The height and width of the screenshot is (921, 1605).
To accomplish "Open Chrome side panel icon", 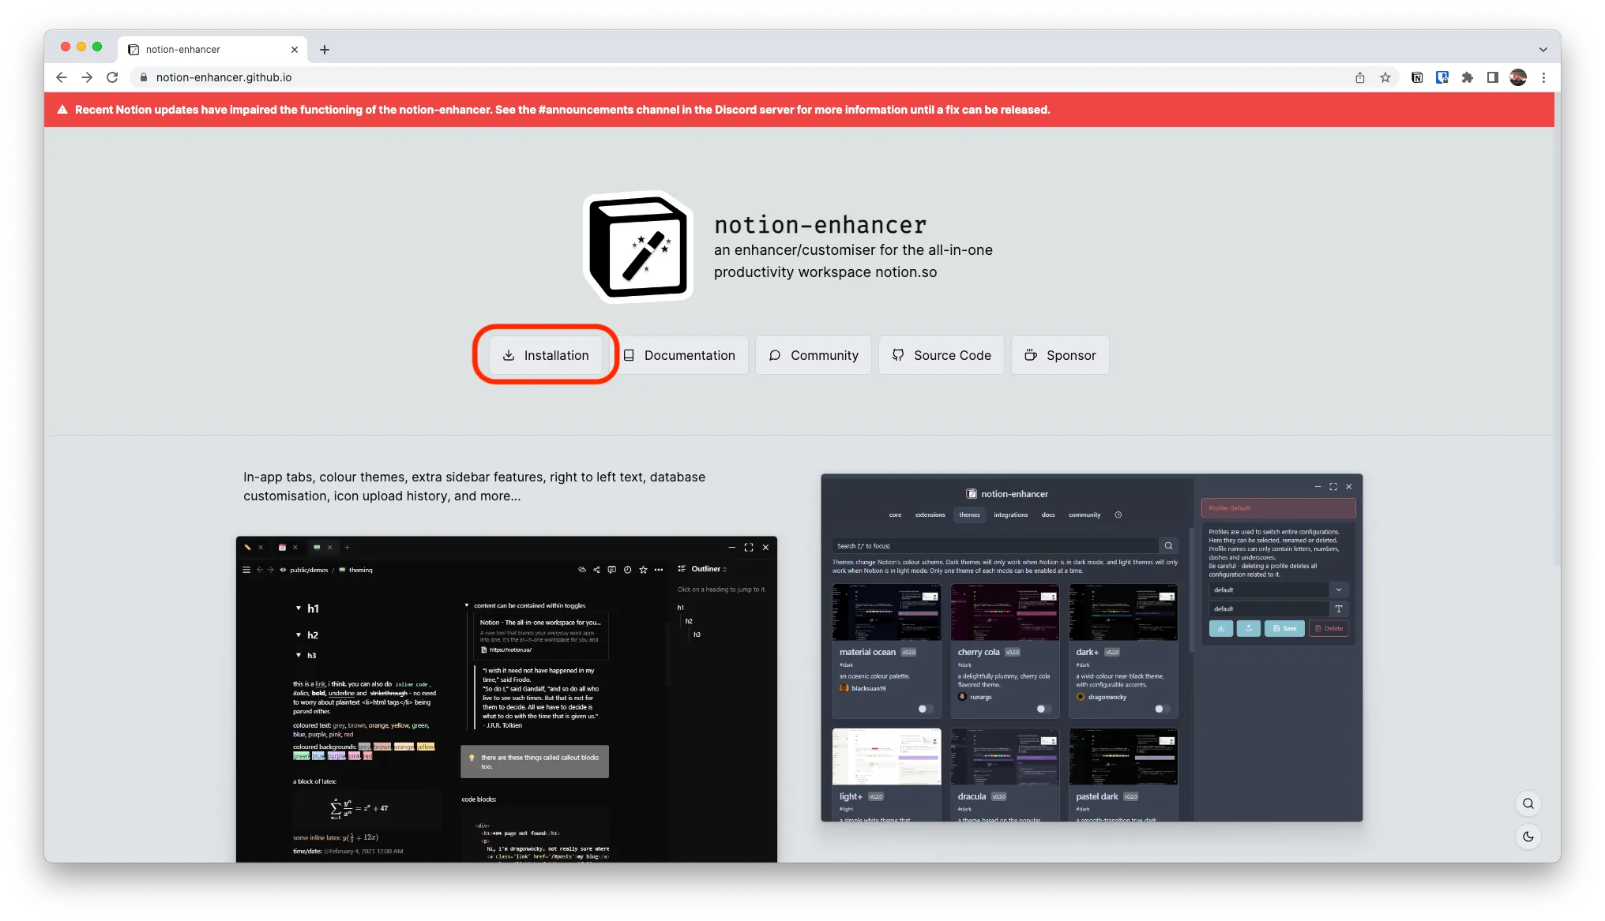I will tap(1492, 77).
